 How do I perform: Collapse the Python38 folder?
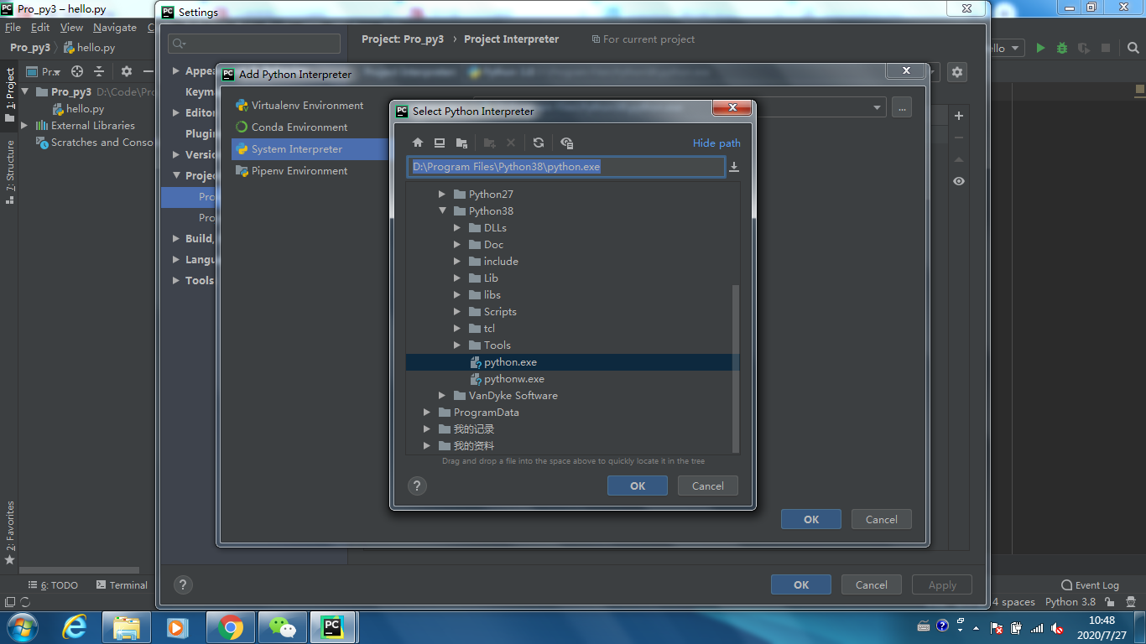(442, 210)
